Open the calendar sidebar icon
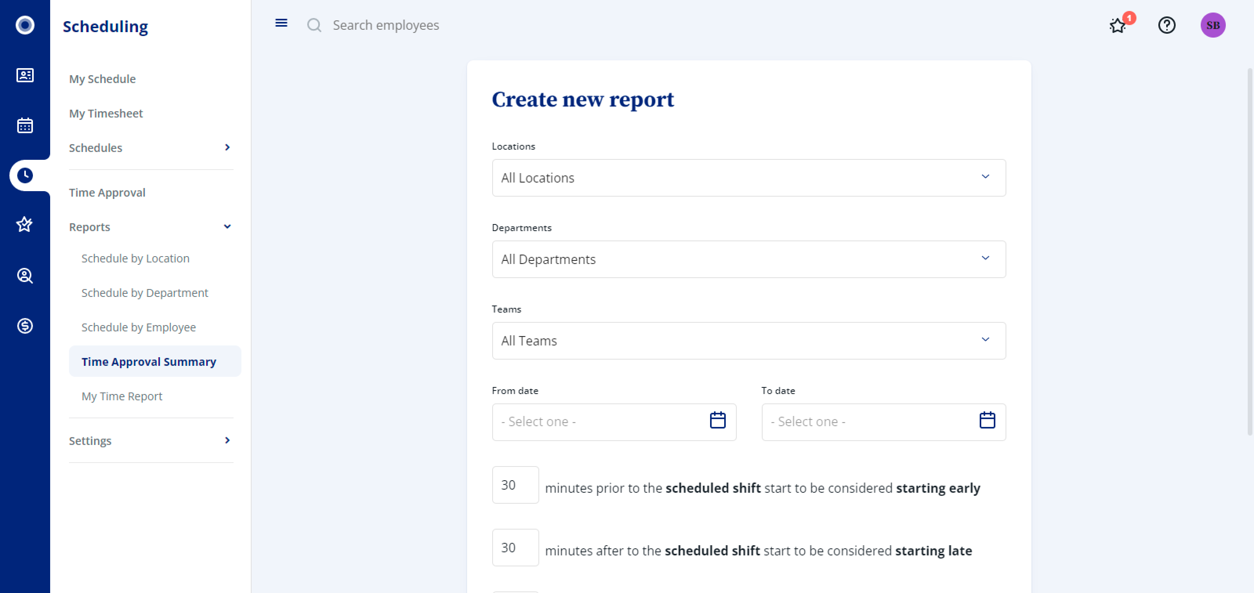This screenshot has height=593, width=1254. (25, 125)
